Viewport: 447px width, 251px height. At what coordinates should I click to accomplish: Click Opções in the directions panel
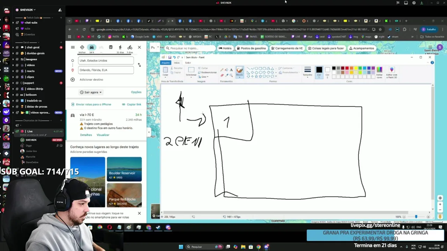(136, 92)
